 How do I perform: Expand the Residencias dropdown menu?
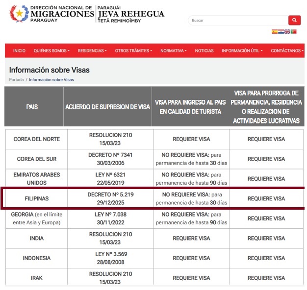[x=92, y=51]
